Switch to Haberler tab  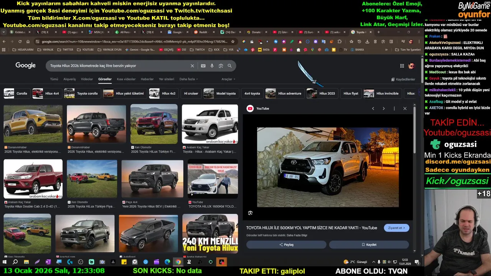pyautogui.click(x=147, y=79)
